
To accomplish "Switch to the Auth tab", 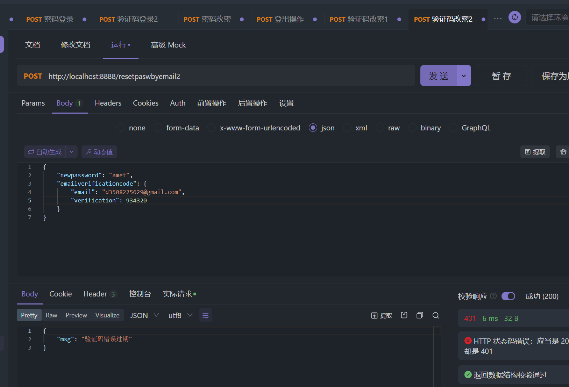I will 178,103.
